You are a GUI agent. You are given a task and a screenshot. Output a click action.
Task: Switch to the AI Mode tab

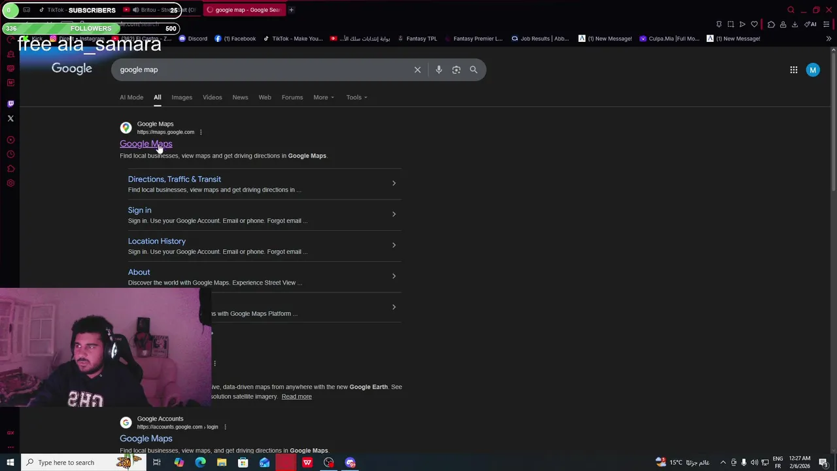tap(131, 97)
